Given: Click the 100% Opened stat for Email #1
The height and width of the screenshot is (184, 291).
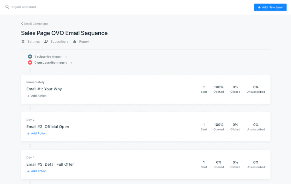Looking at the screenshot, I should [x=219, y=89].
